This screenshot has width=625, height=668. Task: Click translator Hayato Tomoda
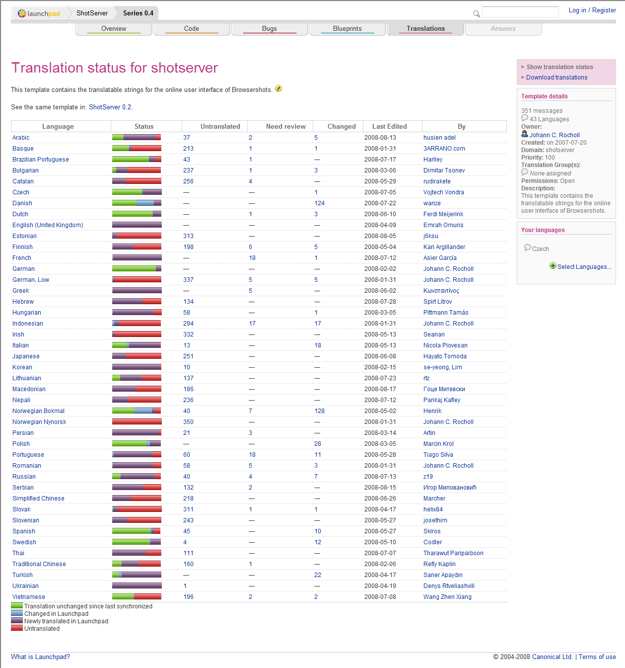coord(445,356)
